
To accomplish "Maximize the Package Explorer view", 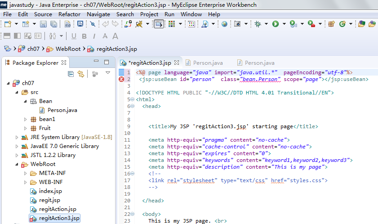I will click(x=107, y=62).
